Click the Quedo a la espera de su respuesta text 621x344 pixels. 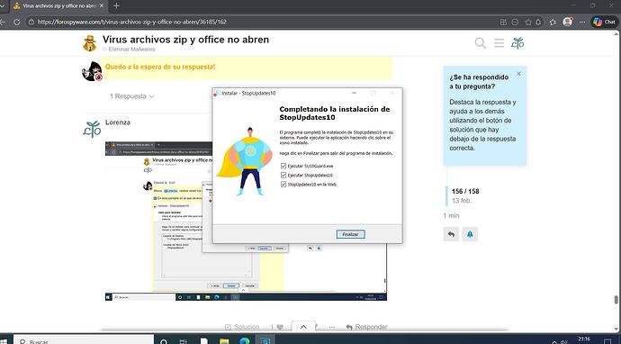click(x=160, y=67)
